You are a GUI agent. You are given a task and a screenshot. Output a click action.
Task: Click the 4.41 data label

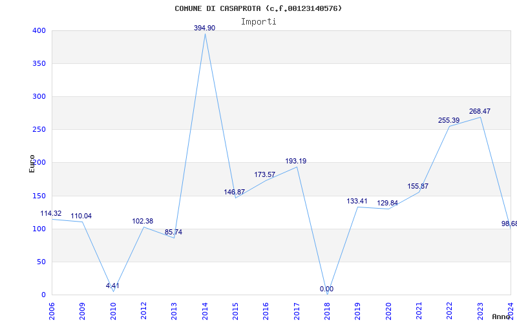(112, 286)
